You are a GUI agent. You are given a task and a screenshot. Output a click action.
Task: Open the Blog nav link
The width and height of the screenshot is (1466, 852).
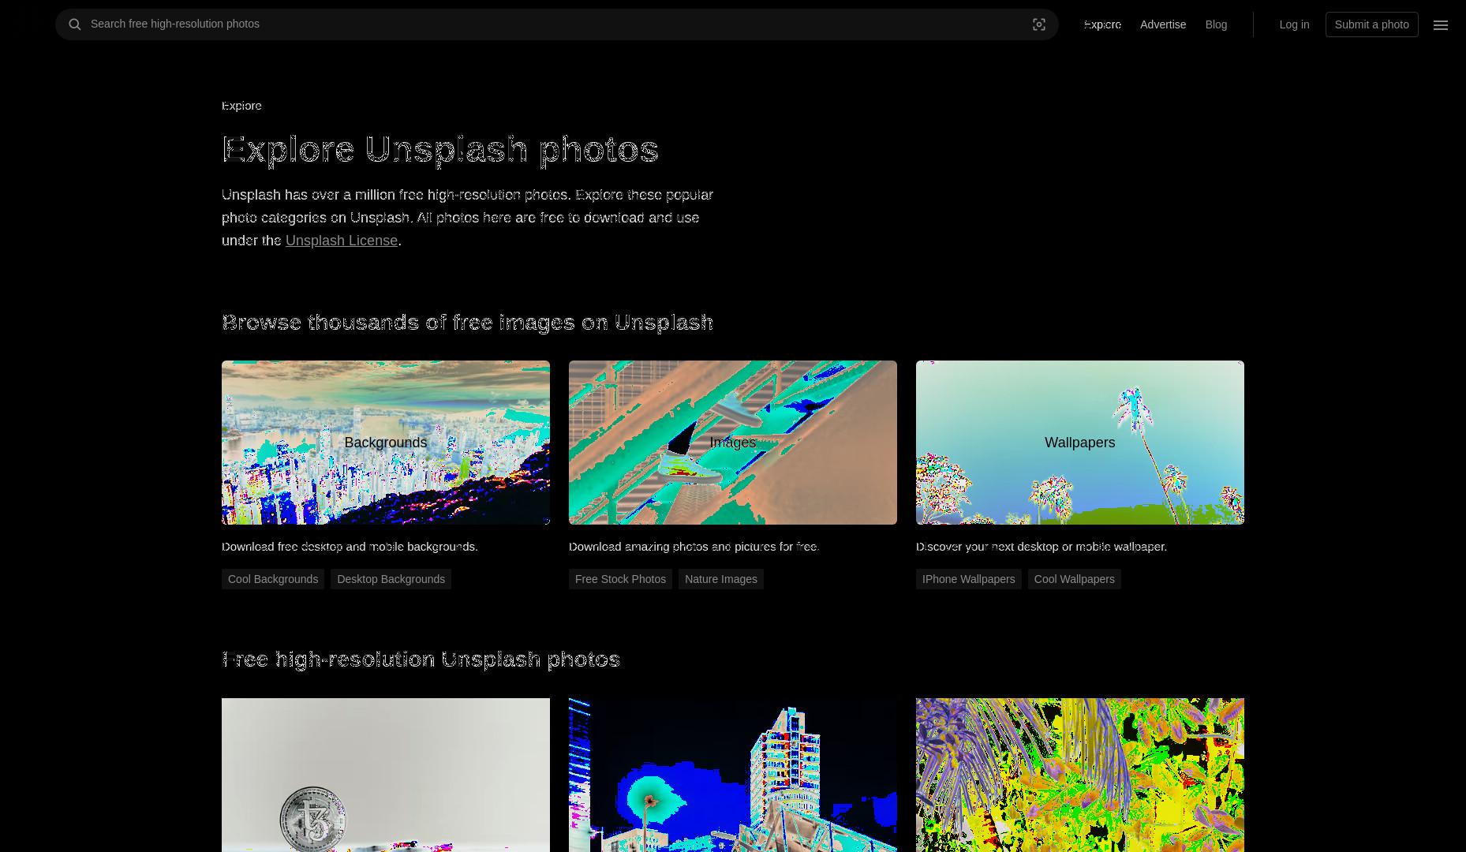point(1216,24)
